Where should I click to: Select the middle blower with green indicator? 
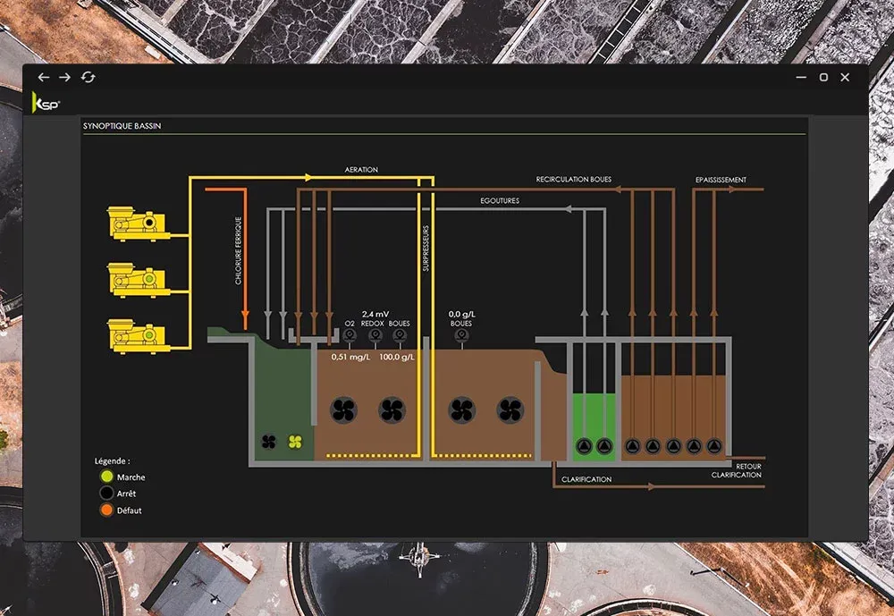(137, 280)
